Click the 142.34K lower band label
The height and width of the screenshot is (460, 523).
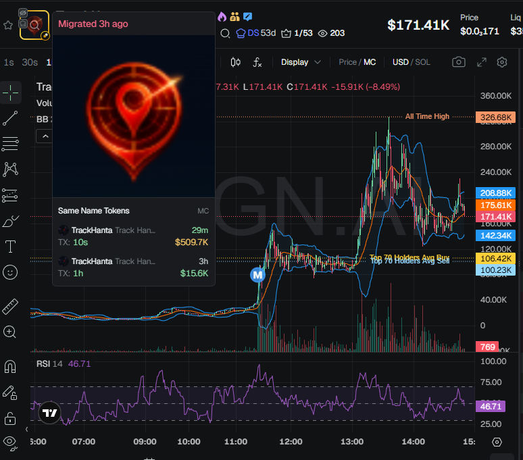tap(495, 235)
